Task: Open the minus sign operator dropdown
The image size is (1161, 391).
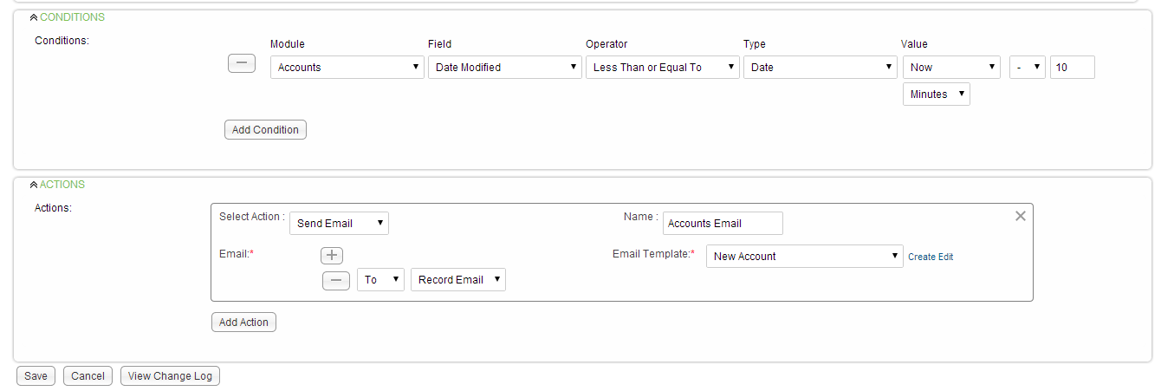Action: click(1028, 68)
